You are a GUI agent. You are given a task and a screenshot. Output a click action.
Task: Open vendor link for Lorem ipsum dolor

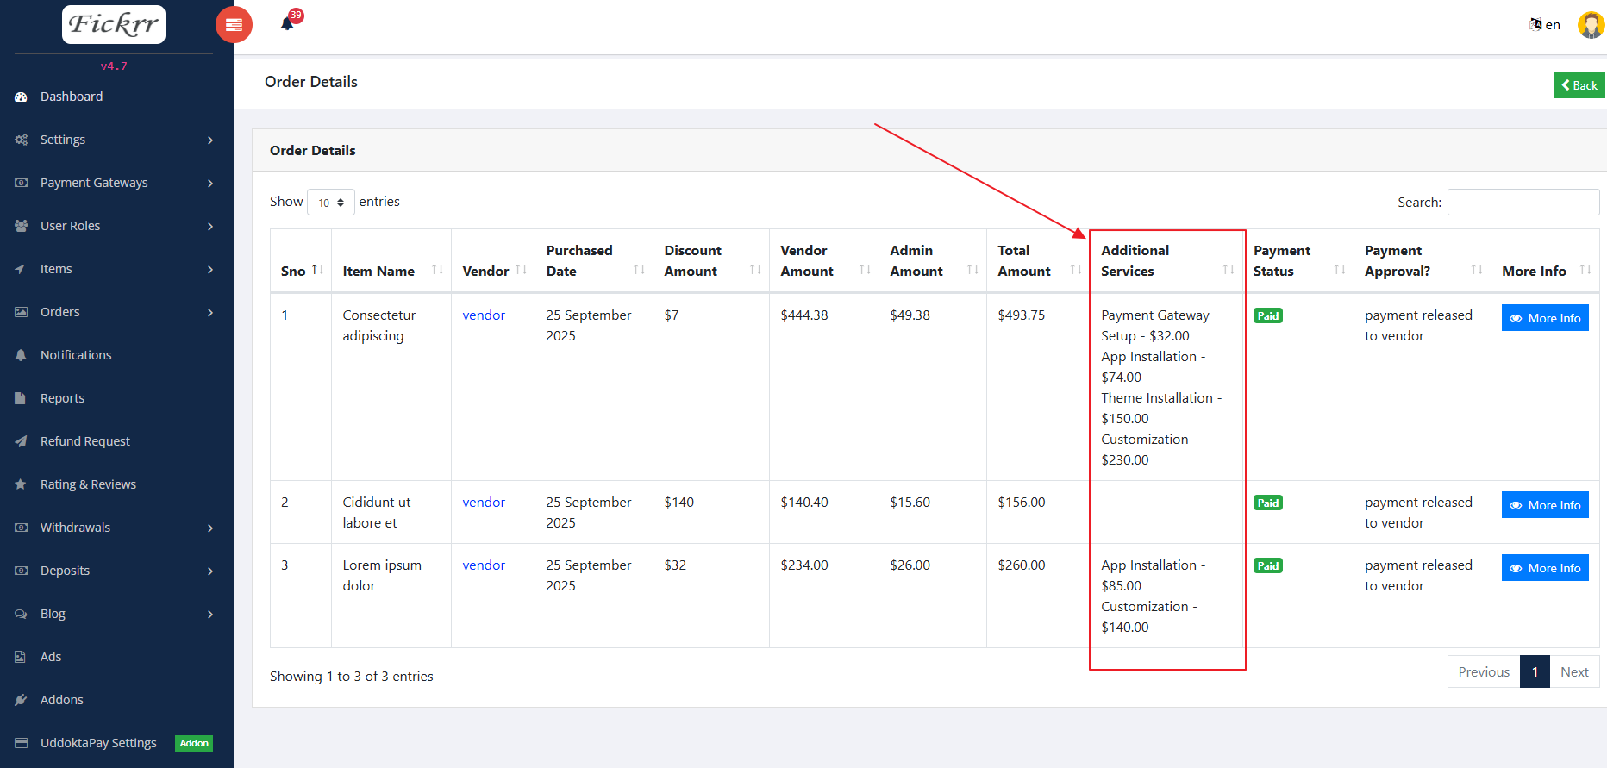(x=484, y=565)
